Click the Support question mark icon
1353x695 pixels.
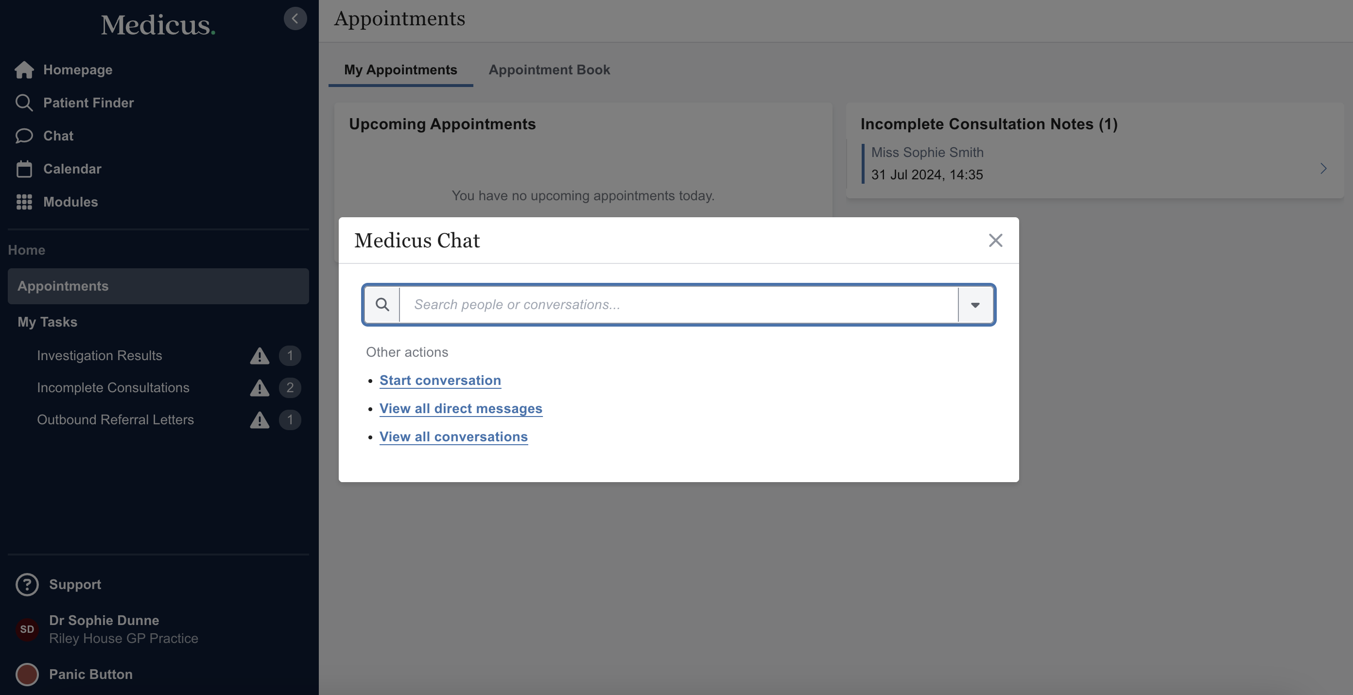pyautogui.click(x=27, y=585)
